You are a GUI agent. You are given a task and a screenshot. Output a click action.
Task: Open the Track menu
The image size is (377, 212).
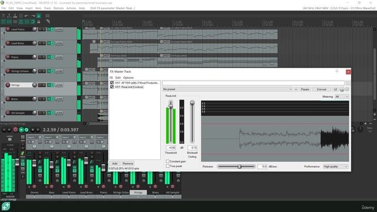pyautogui.click(x=47, y=8)
